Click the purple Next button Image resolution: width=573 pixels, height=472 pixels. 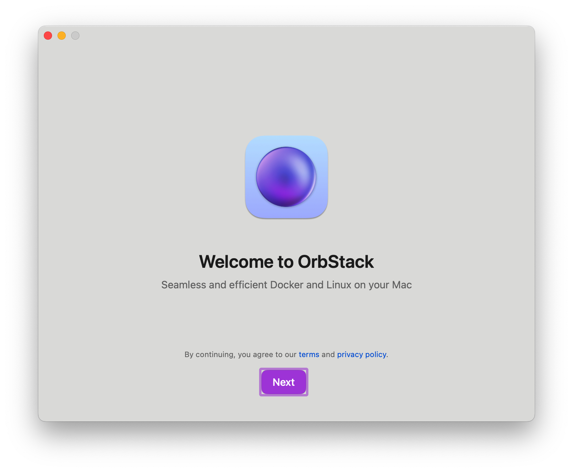[283, 382]
